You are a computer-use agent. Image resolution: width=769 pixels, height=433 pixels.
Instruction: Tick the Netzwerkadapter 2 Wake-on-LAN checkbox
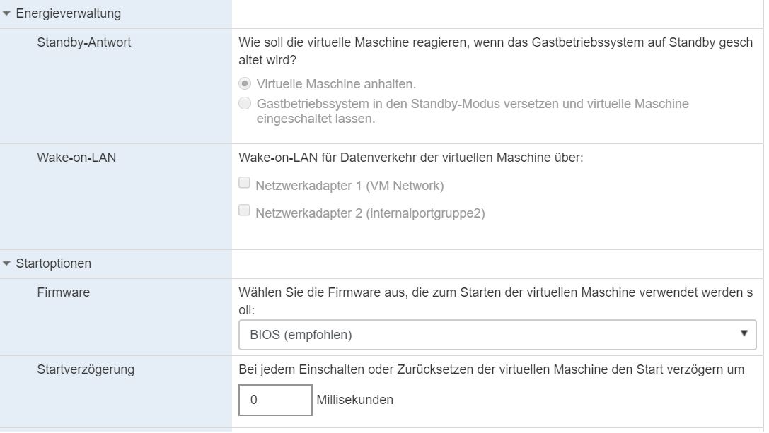(x=245, y=210)
